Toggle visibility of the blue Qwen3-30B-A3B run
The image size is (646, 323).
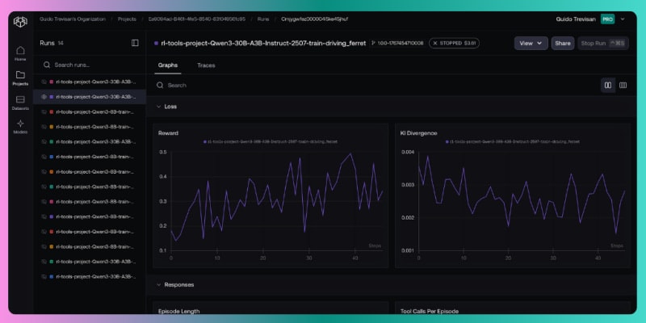coord(44,276)
